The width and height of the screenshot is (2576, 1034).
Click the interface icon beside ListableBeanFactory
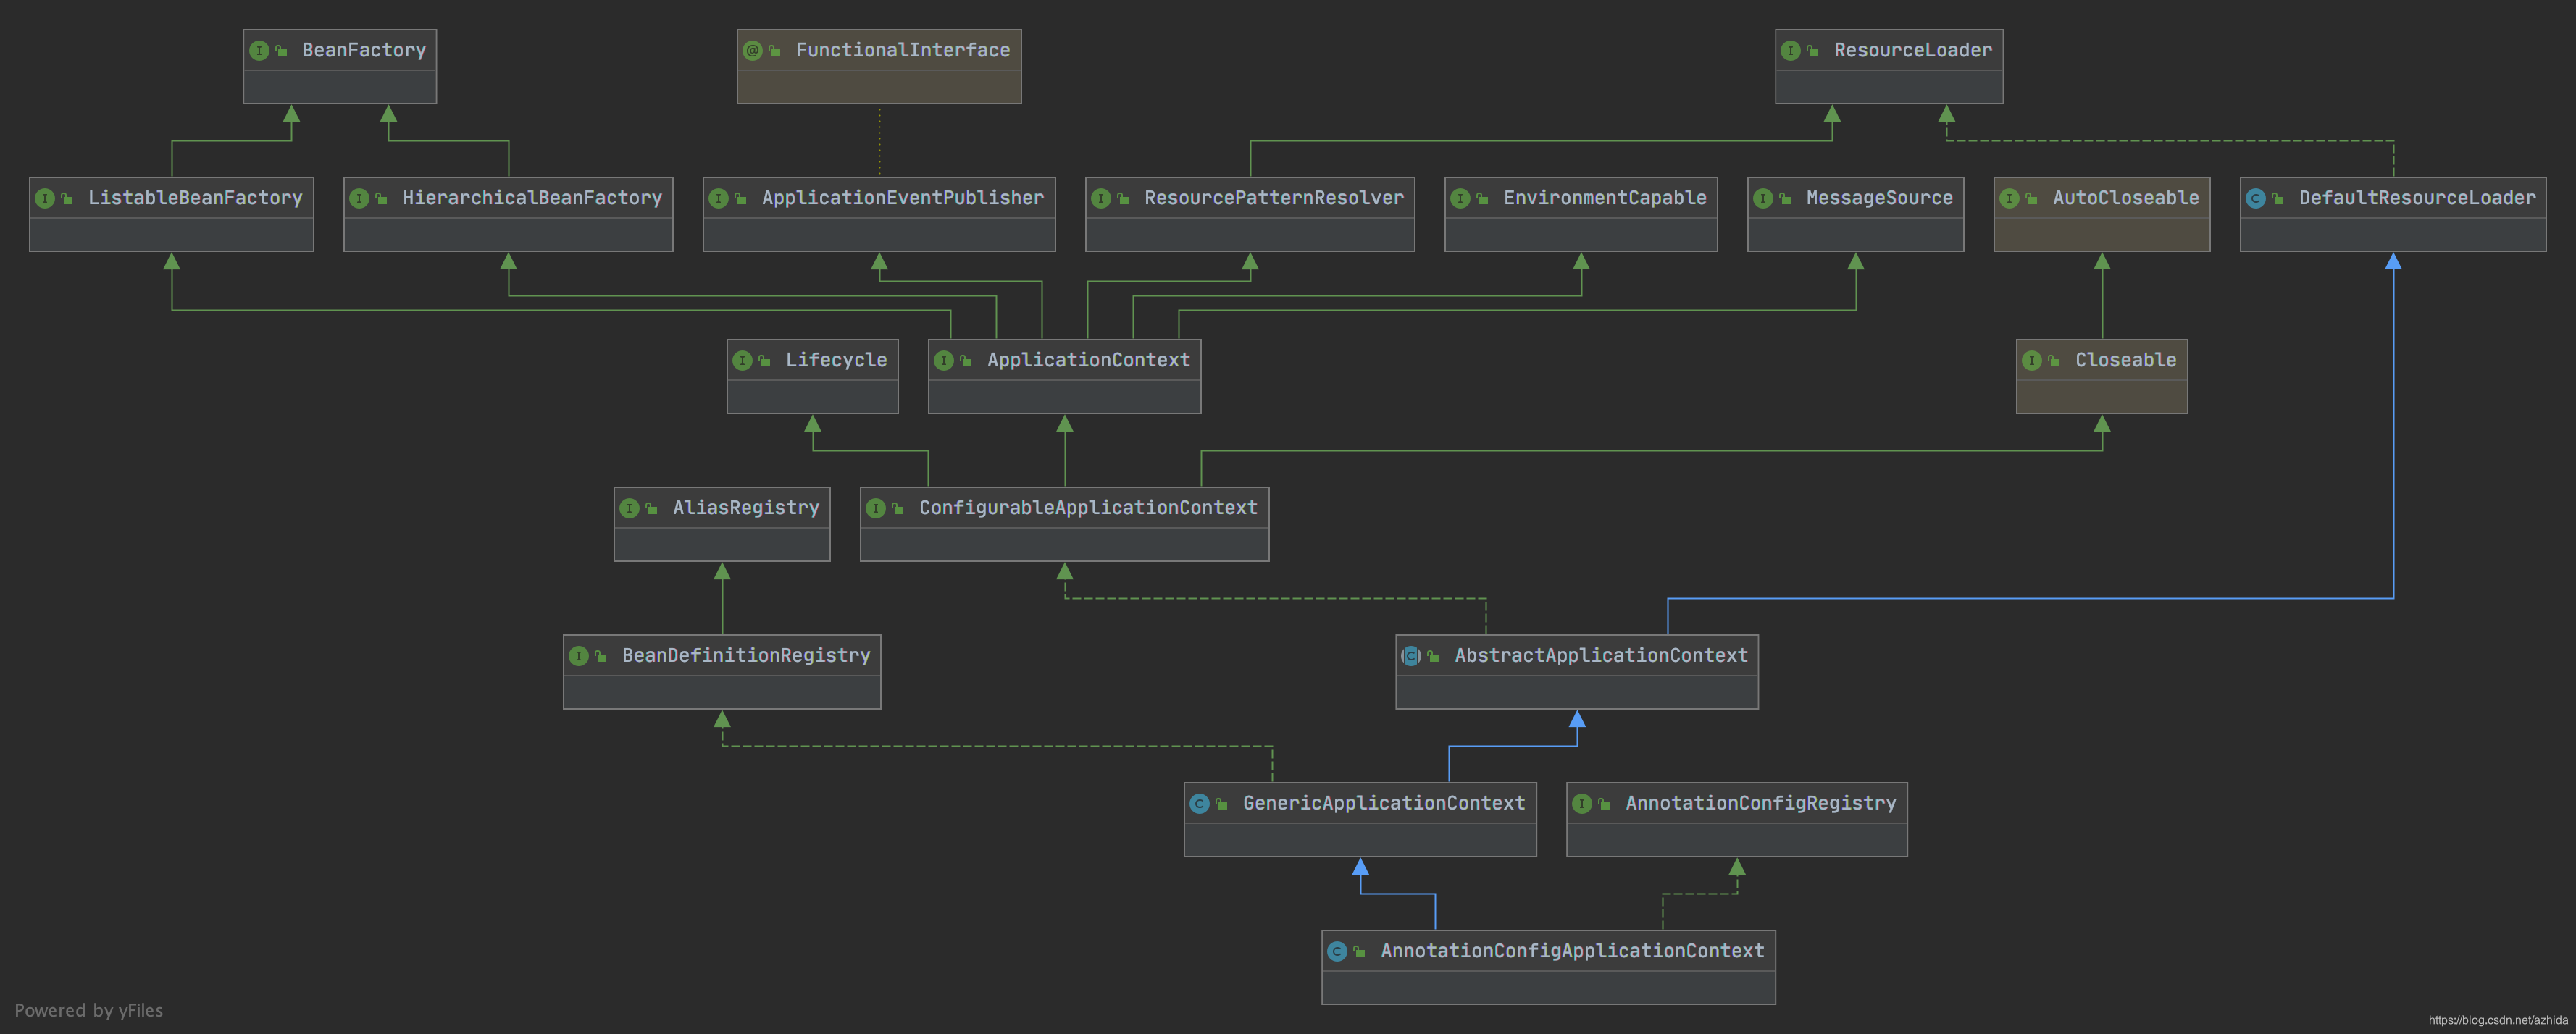click(45, 198)
